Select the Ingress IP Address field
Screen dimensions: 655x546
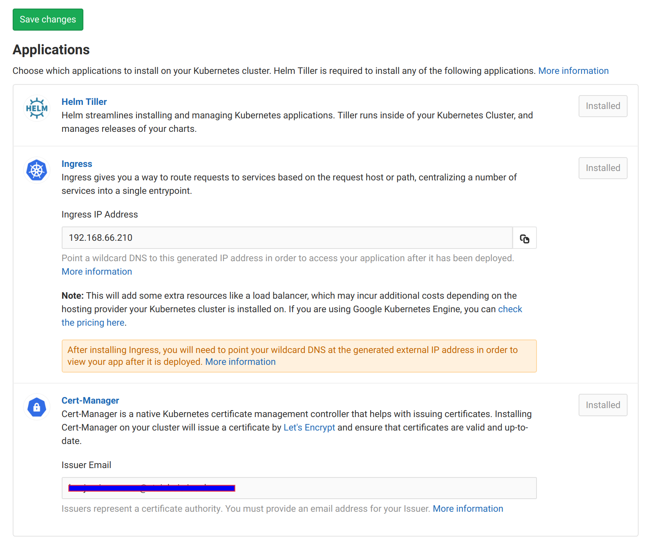(286, 238)
